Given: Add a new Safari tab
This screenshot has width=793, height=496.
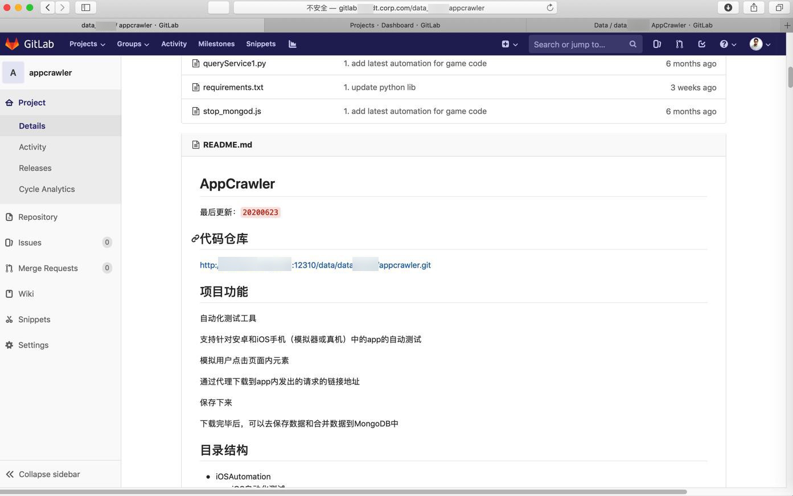Looking at the screenshot, I should (x=787, y=25).
